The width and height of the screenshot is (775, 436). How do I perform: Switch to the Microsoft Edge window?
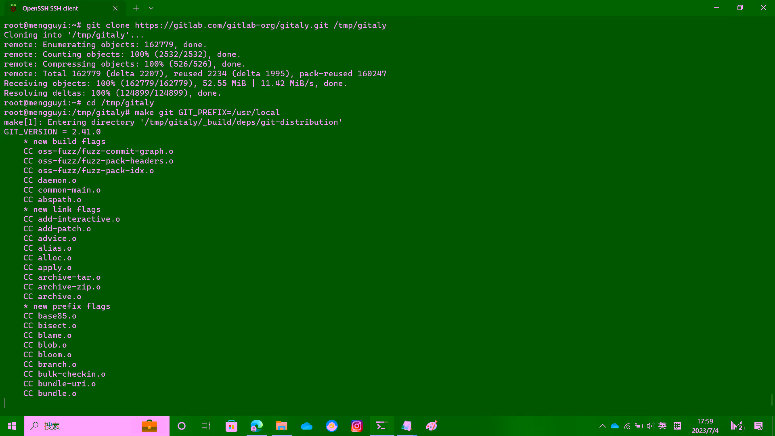pyautogui.click(x=257, y=426)
